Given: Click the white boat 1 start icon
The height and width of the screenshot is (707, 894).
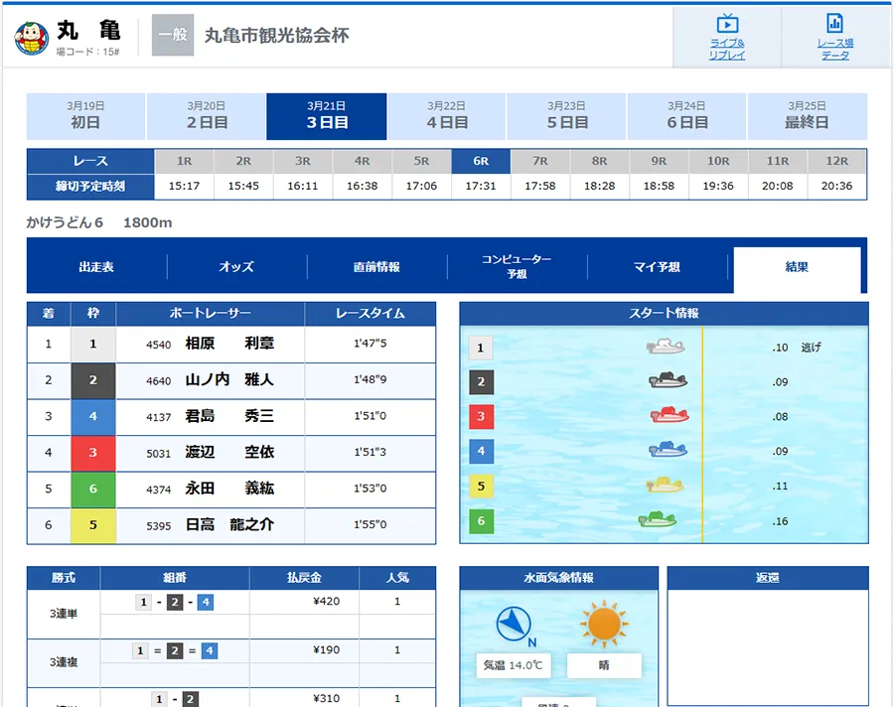Looking at the screenshot, I should point(665,347).
